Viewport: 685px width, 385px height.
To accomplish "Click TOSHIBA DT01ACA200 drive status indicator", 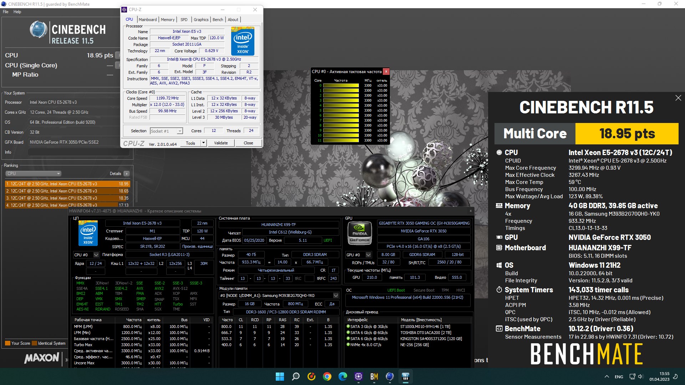I will coord(348,332).
